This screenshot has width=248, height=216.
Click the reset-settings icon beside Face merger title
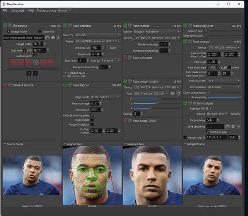pyautogui.click(x=190, y=41)
